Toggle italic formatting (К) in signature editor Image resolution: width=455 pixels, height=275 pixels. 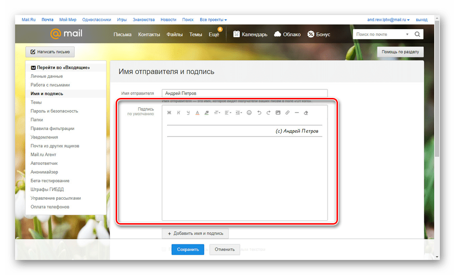[x=179, y=113]
